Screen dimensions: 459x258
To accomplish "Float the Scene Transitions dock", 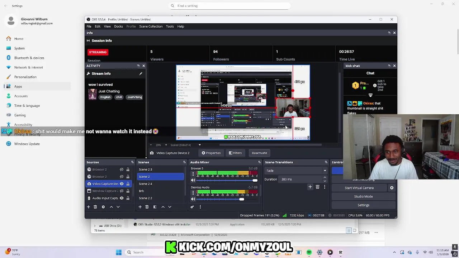I will pos(326,162).
